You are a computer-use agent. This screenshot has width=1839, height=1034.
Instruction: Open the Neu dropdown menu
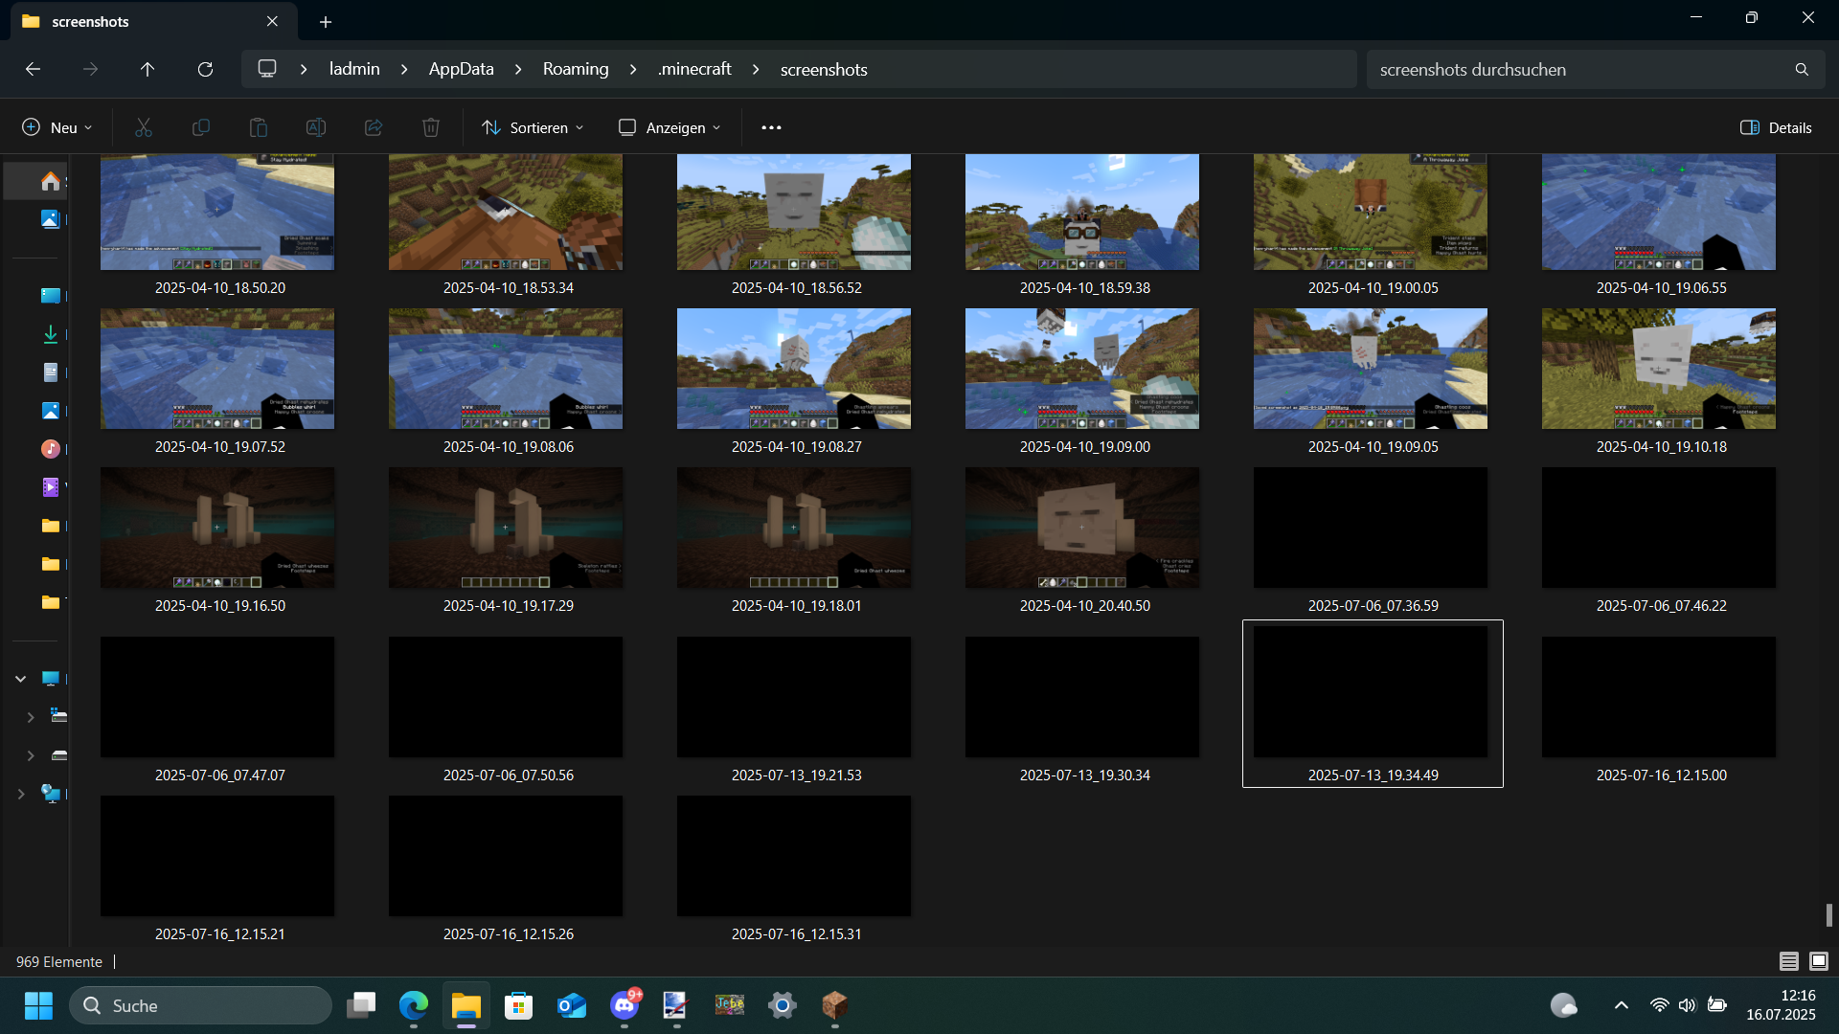tap(57, 127)
